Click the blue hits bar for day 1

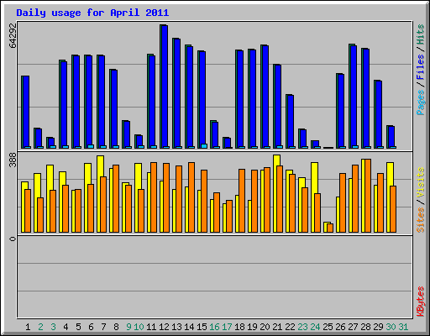pos(26,112)
